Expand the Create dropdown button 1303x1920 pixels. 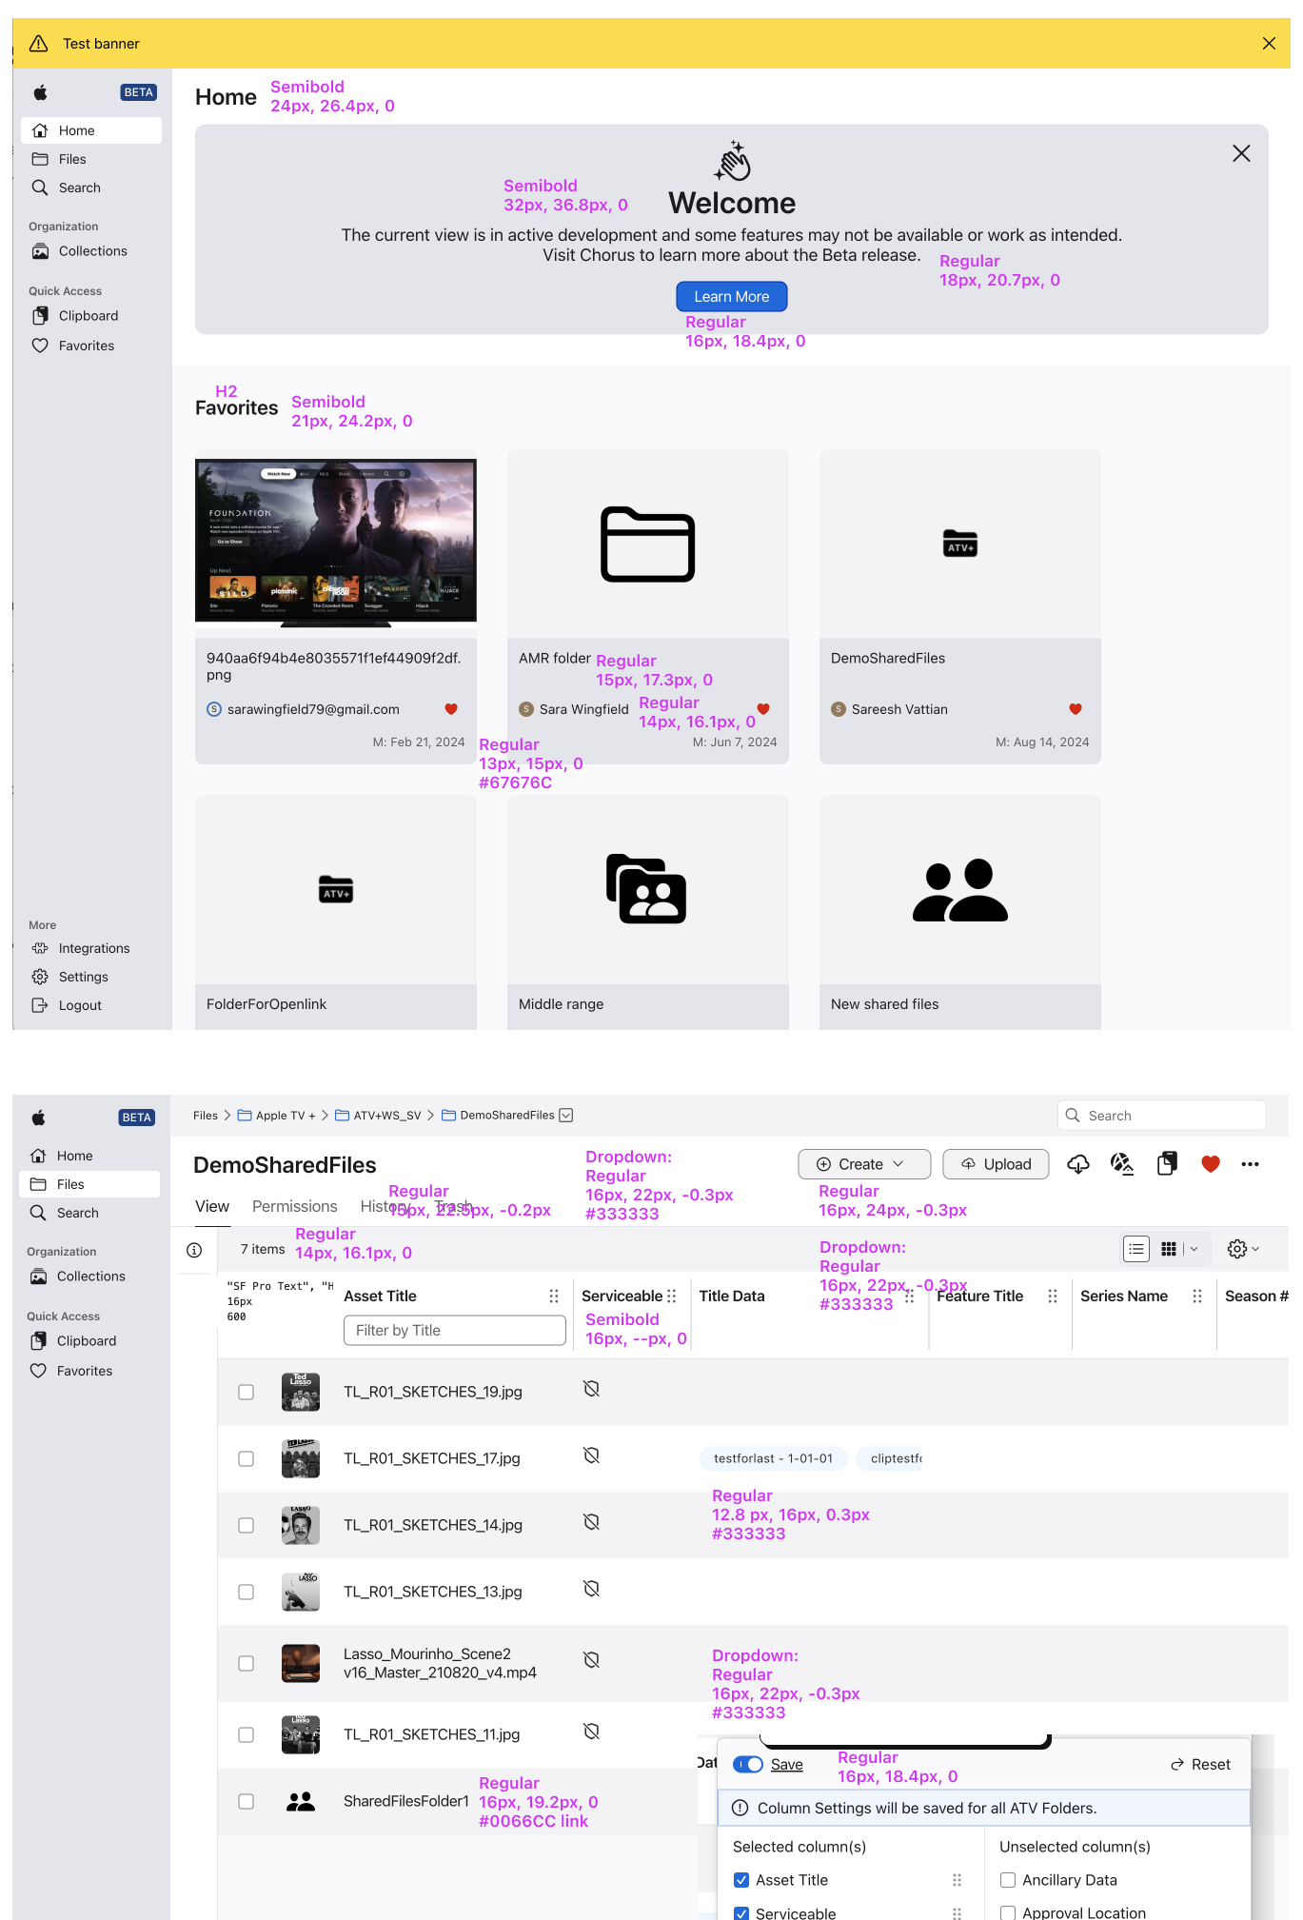click(x=864, y=1164)
